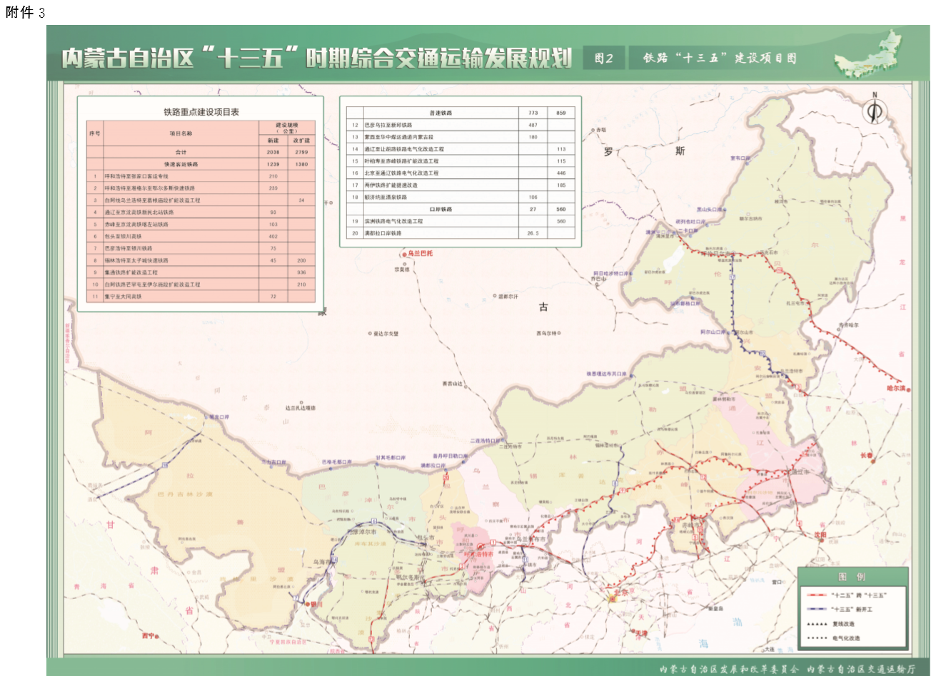Click the Inner Mongolia 3D map emblem in header
The height and width of the screenshot is (676, 951).
click(868, 54)
